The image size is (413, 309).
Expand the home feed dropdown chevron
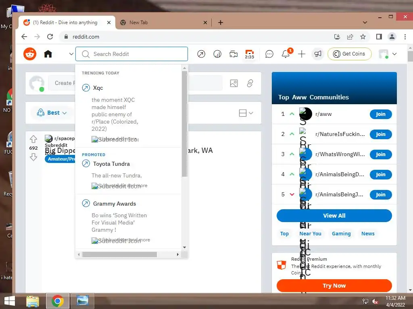click(x=71, y=54)
